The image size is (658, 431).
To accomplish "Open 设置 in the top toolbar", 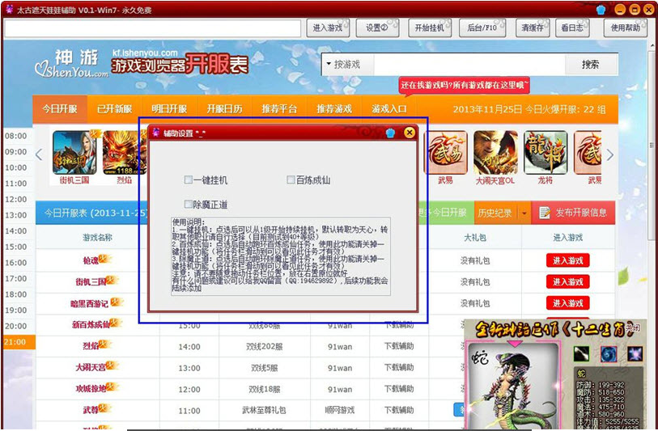I will 377,27.
